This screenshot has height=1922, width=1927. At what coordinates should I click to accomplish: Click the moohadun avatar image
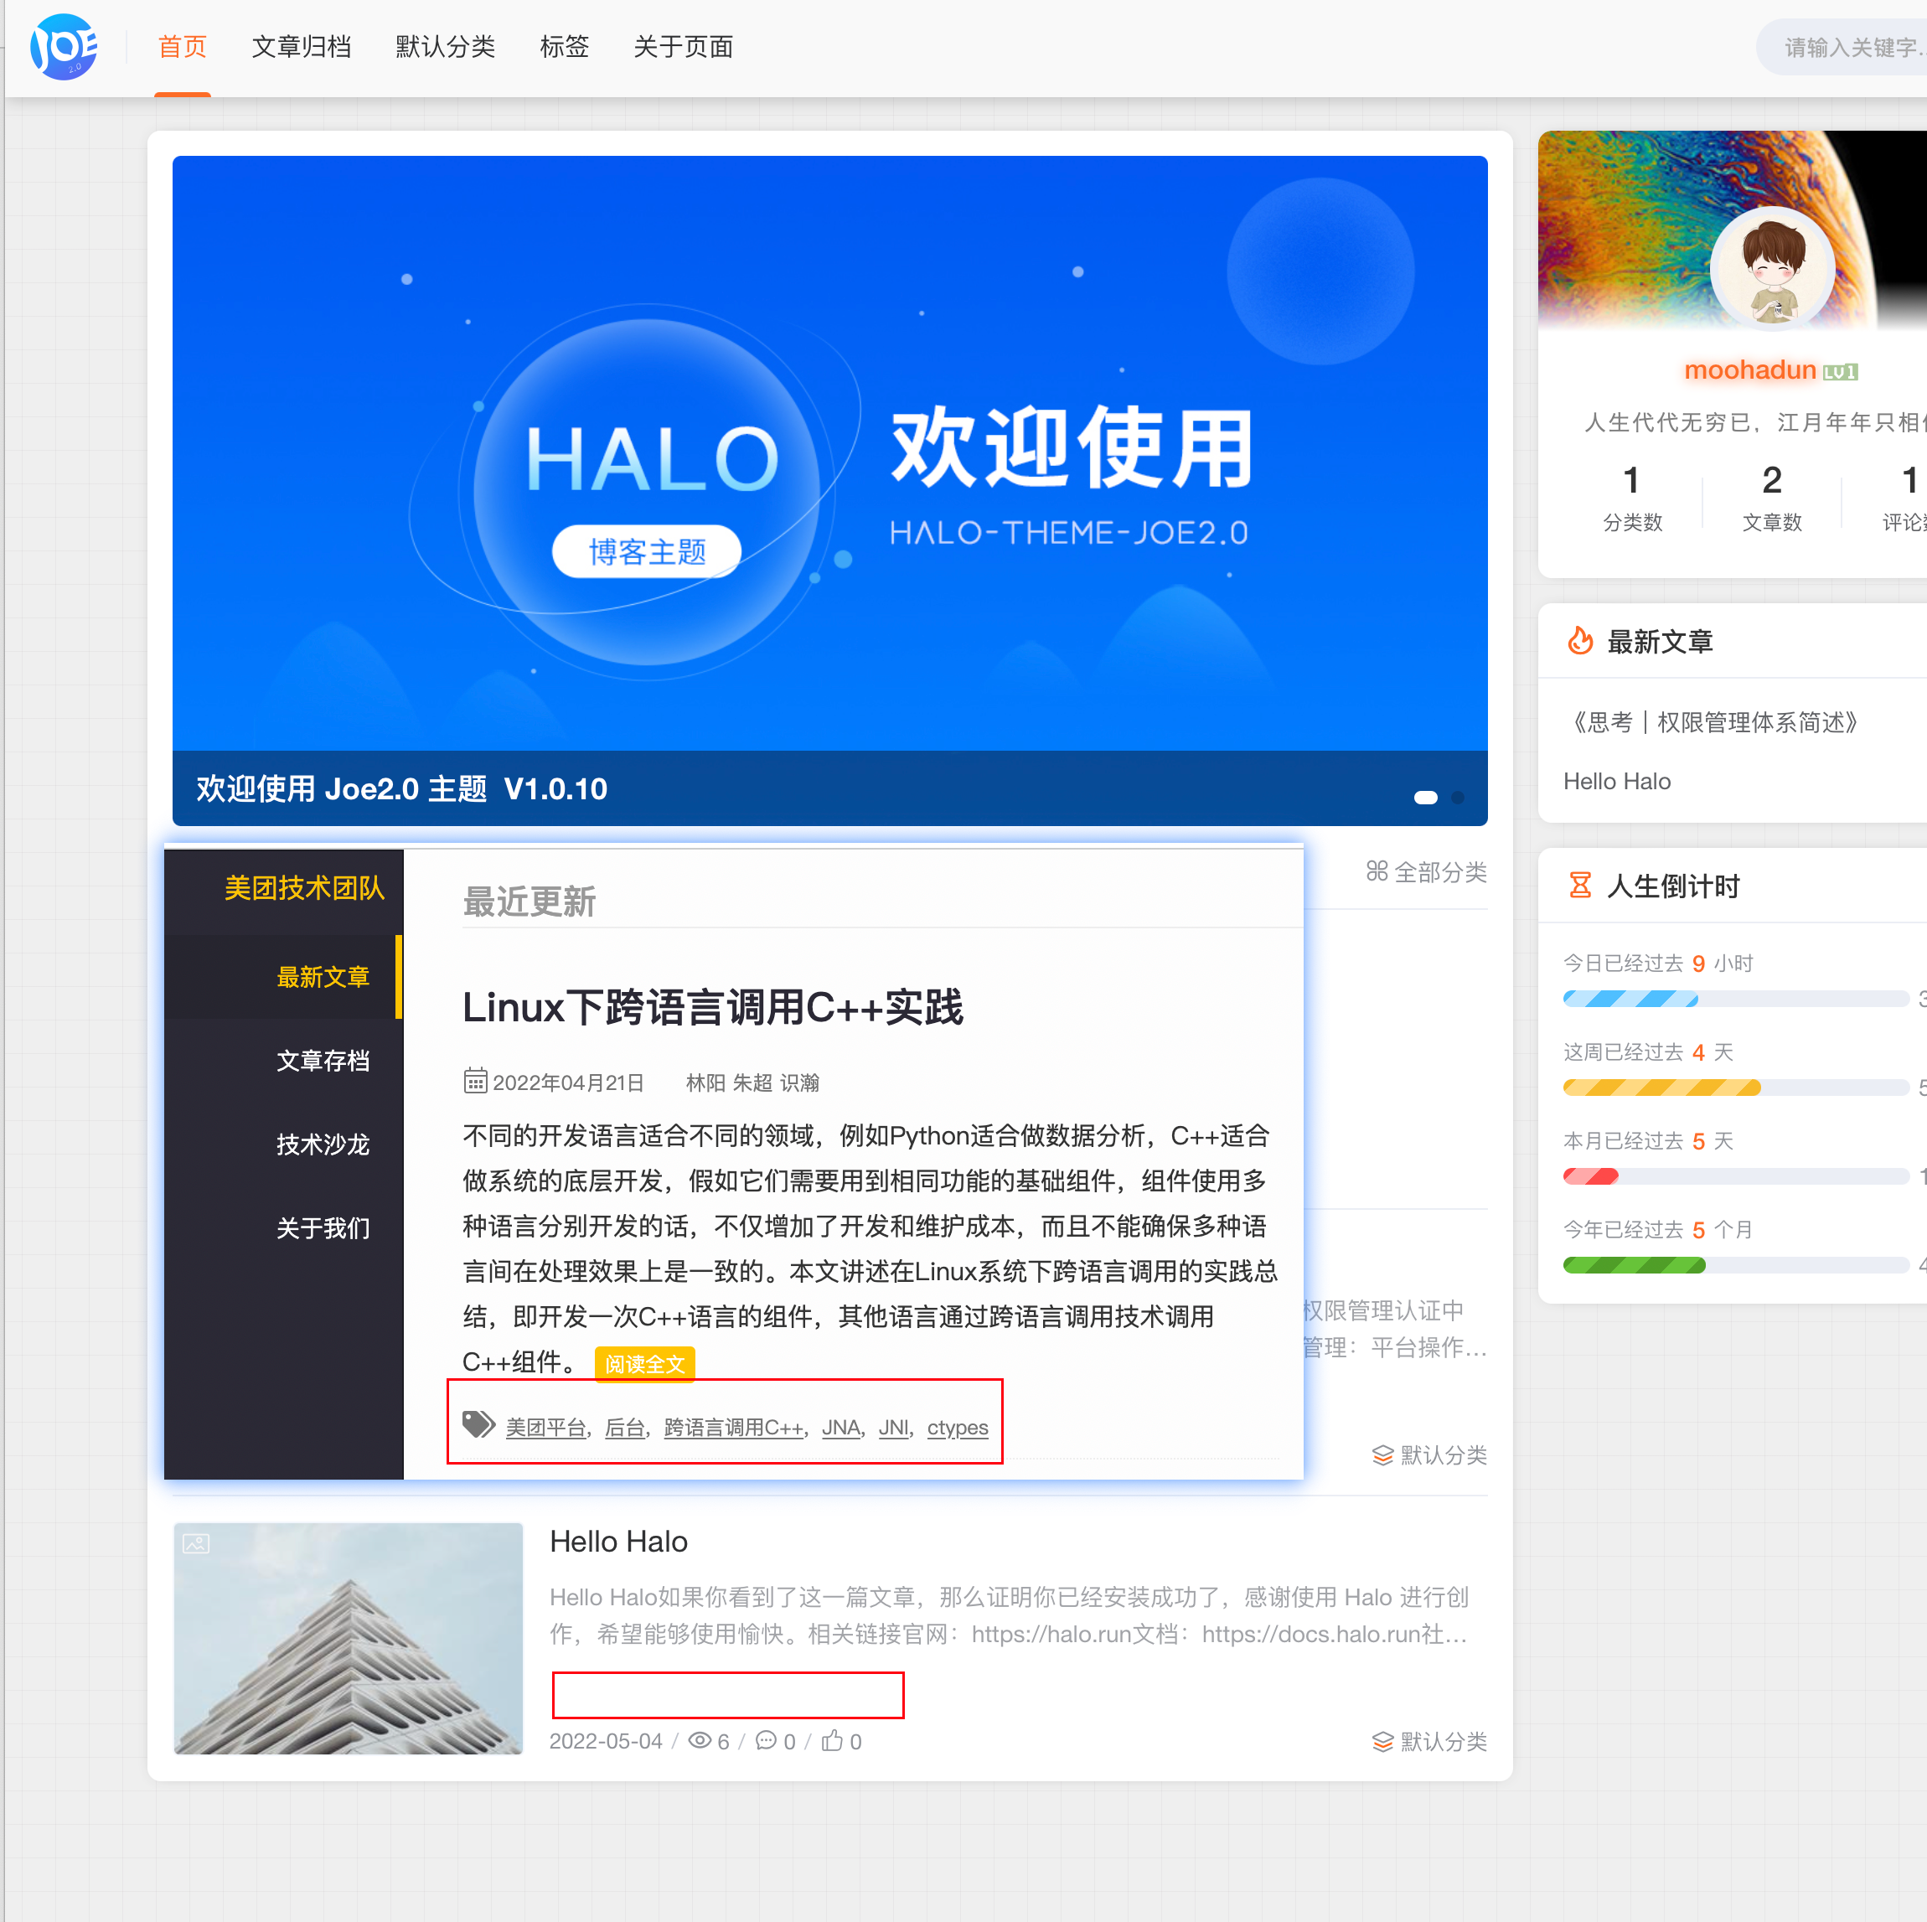click(1772, 267)
